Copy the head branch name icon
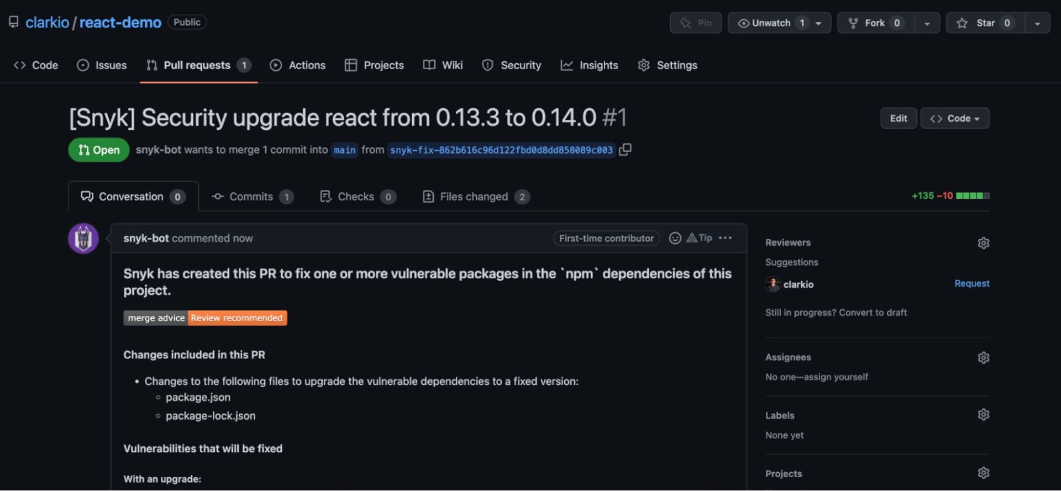 tap(625, 150)
